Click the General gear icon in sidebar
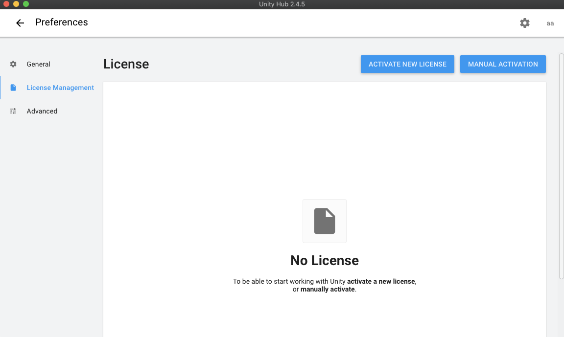 tap(13, 64)
